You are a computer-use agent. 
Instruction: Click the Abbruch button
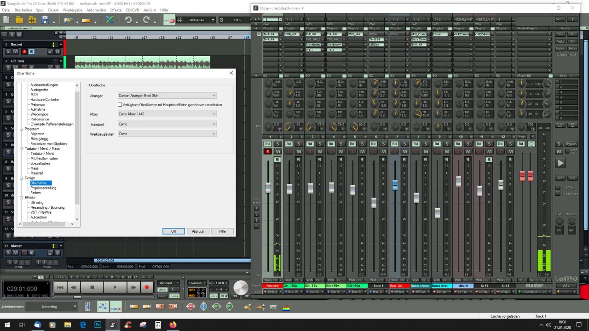tap(198, 231)
